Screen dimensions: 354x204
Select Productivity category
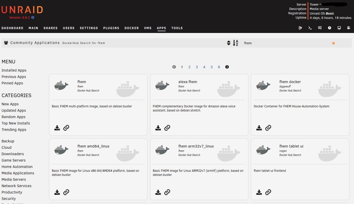[12, 192]
